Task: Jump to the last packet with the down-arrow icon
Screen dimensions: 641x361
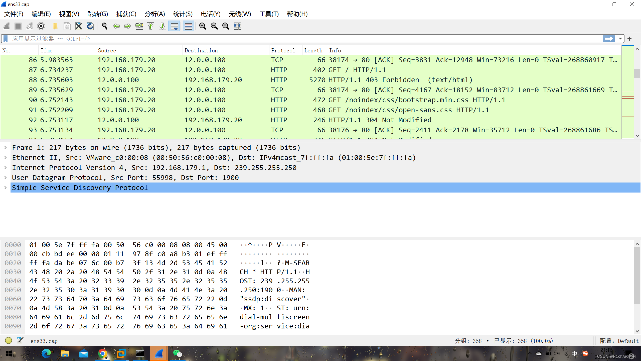Action: pos(162,26)
